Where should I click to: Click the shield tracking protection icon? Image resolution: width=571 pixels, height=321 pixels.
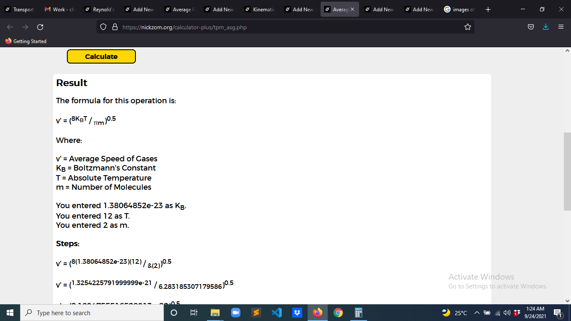[x=103, y=27]
